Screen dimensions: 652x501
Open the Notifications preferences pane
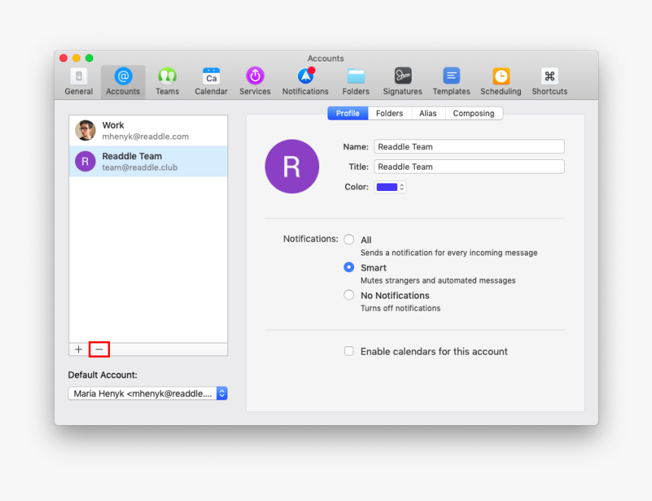click(x=306, y=82)
